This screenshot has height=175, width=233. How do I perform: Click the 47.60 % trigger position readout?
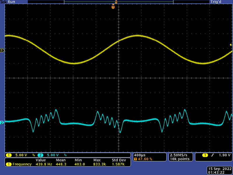point(143,159)
